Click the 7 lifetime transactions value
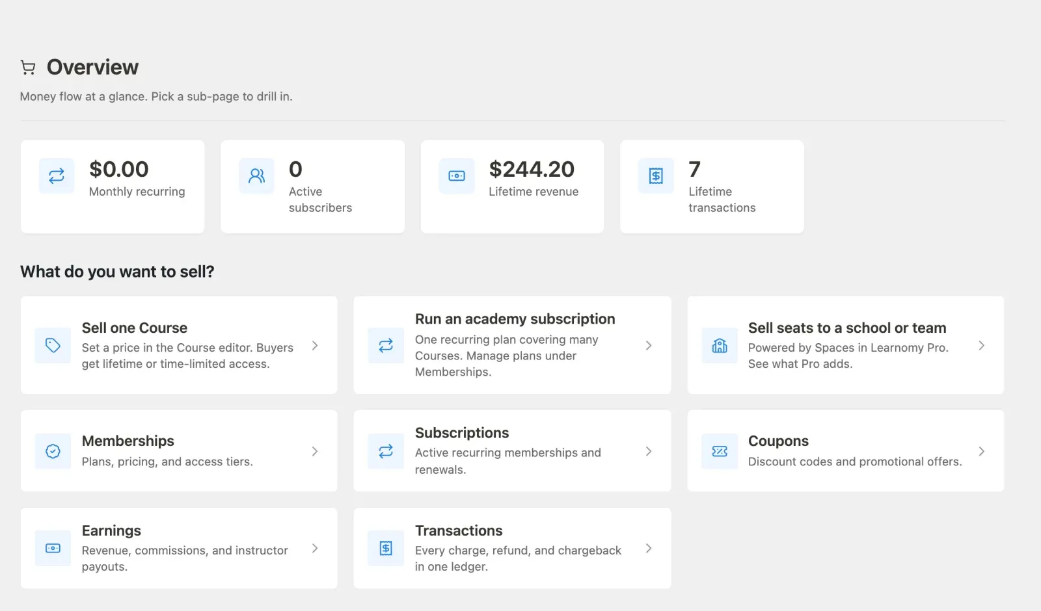This screenshot has width=1041, height=611. [695, 169]
